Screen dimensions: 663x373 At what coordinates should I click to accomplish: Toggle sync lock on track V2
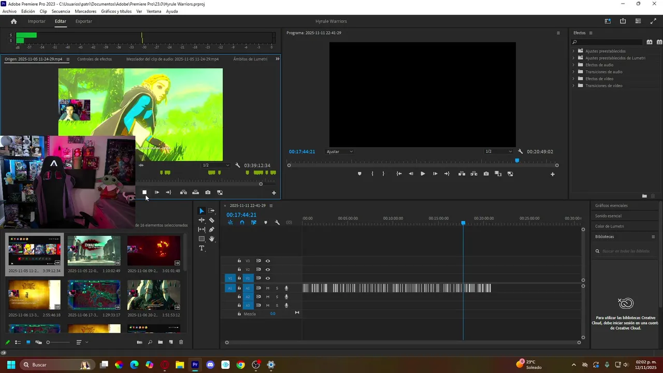pos(258,270)
